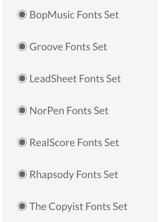
Task: Toggle the radio circle next to Rhapsody
Action: click(22, 174)
